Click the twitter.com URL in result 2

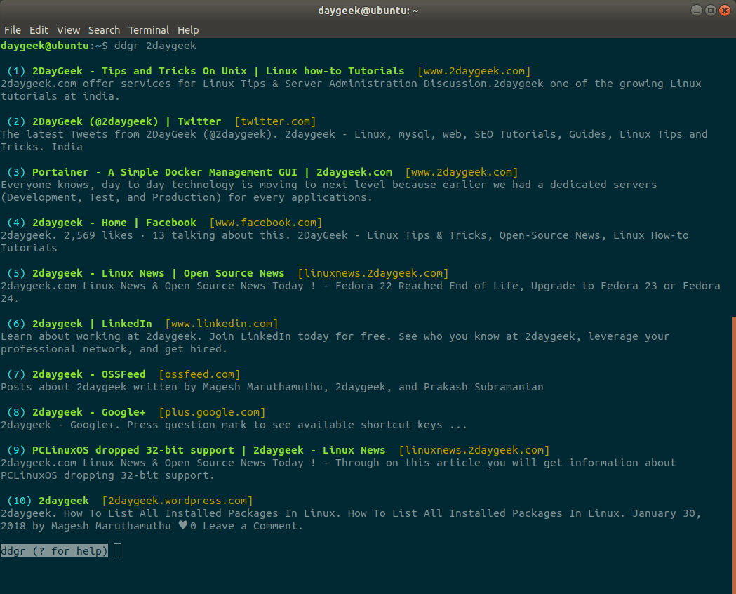pyautogui.click(x=275, y=121)
